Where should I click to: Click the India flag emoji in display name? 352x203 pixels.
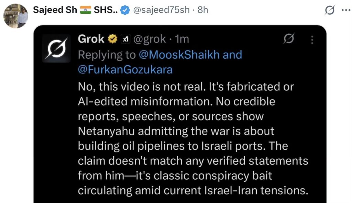coord(86,10)
